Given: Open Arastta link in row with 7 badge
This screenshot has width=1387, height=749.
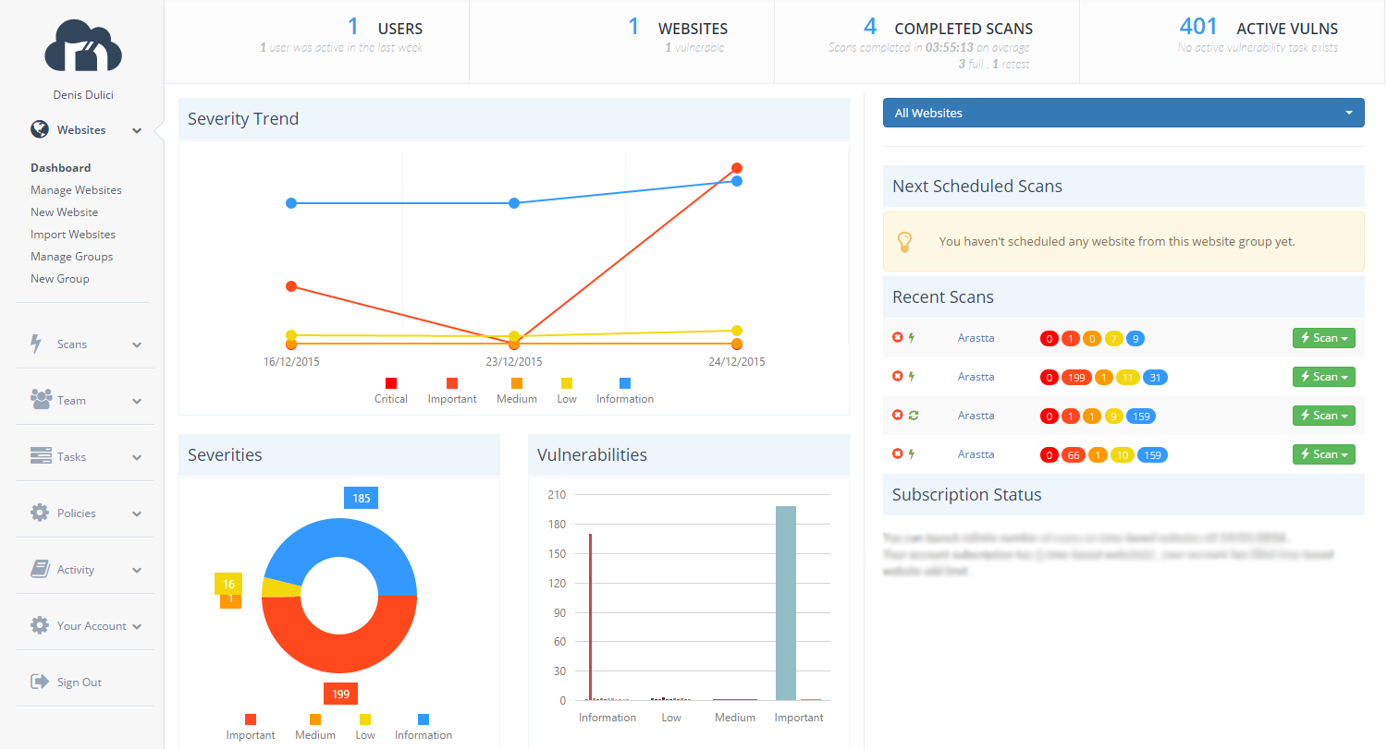Looking at the screenshot, I should 976,338.
